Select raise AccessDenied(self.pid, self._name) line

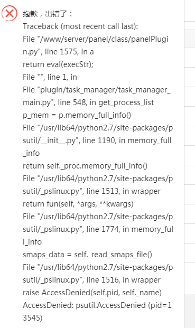tap(92, 293)
